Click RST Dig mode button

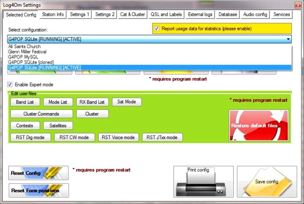[31, 137]
